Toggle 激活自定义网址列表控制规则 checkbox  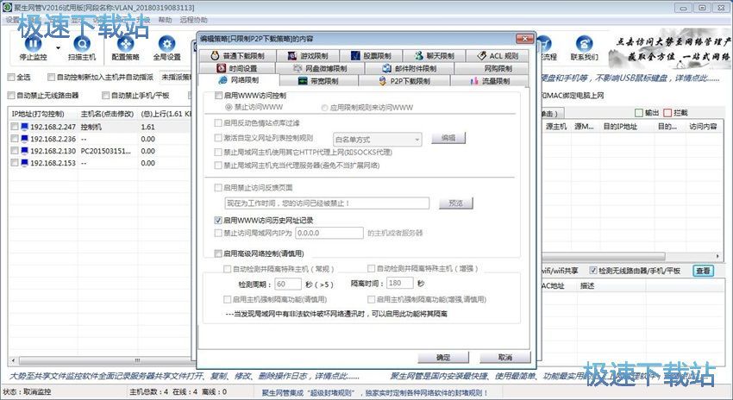point(218,138)
